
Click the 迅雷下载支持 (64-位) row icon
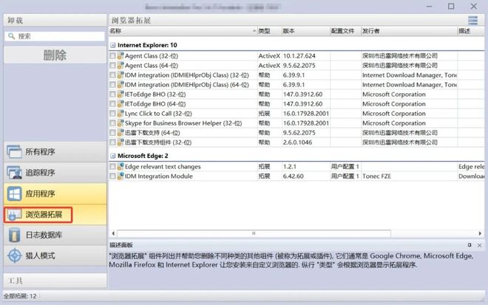(121, 133)
